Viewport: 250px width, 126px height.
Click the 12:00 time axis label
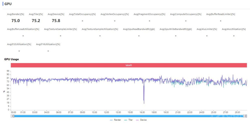(x=106, y=112)
